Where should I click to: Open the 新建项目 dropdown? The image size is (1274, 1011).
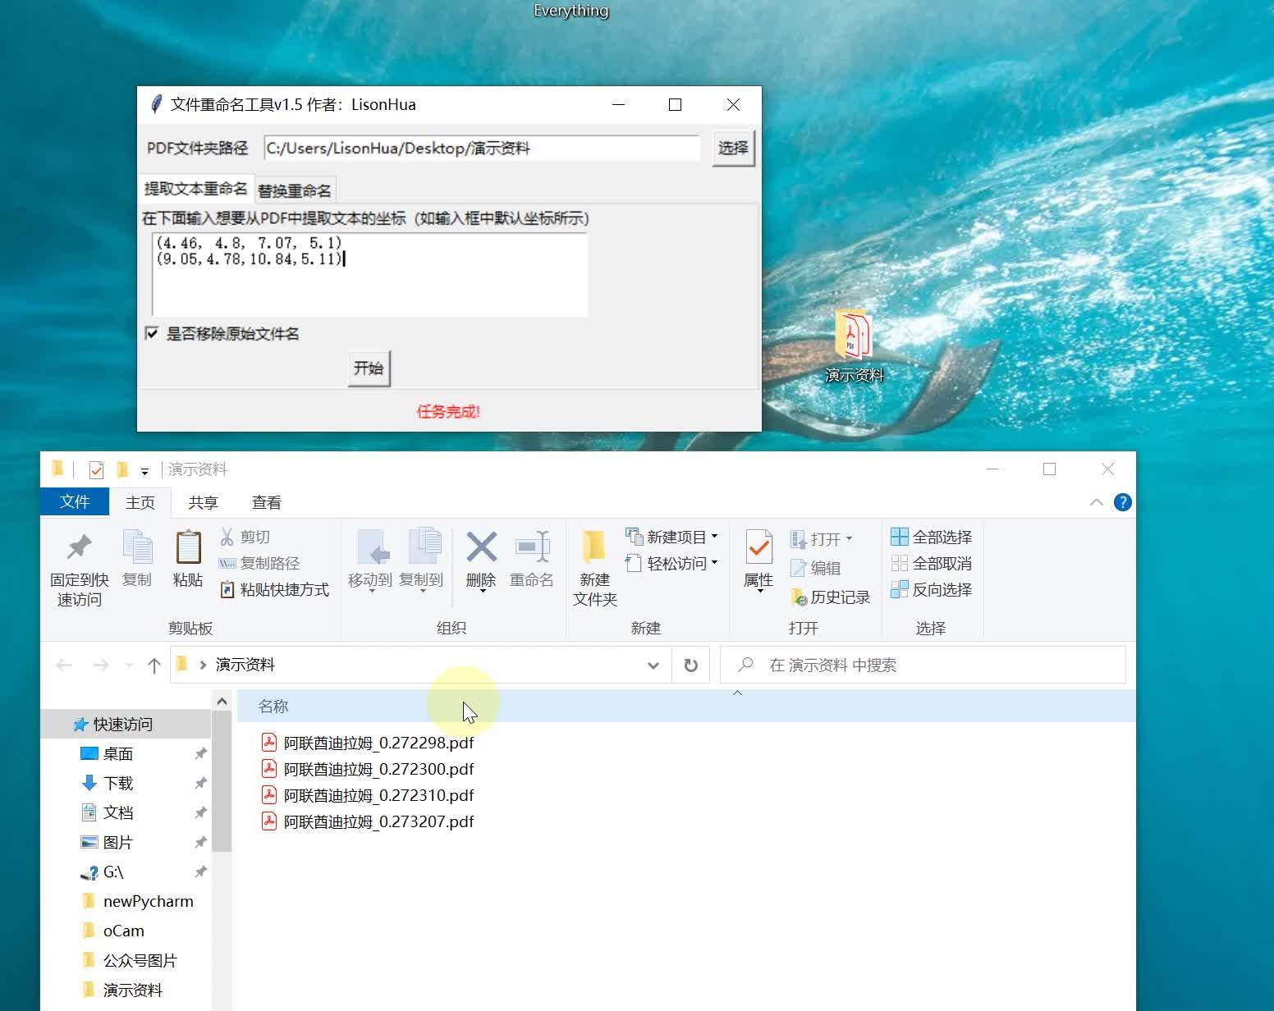tap(671, 536)
